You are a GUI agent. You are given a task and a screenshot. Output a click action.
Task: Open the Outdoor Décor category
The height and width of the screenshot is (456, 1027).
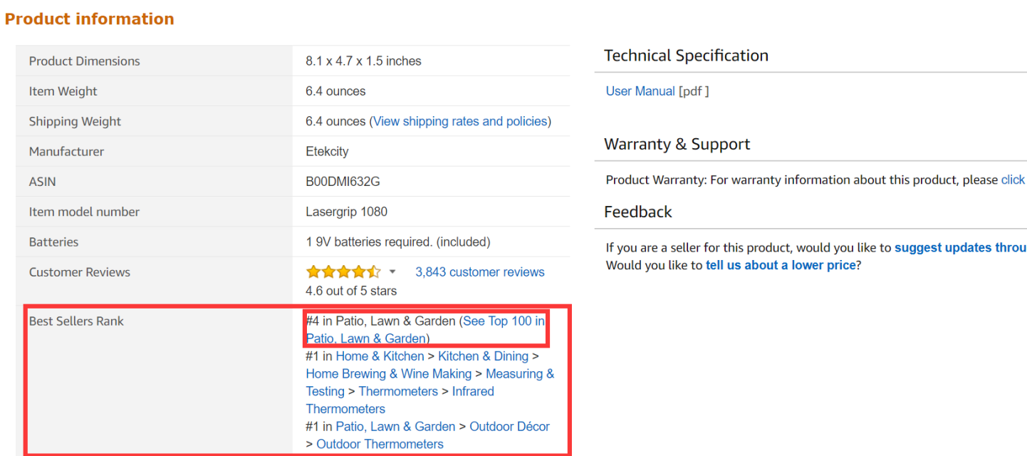click(x=509, y=426)
